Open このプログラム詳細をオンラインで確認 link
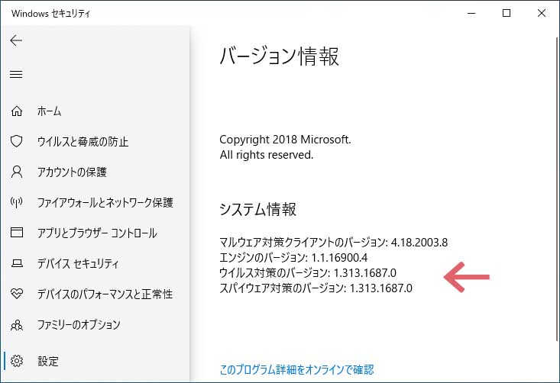The width and height of the screenshot is (560, 383). 296,369
